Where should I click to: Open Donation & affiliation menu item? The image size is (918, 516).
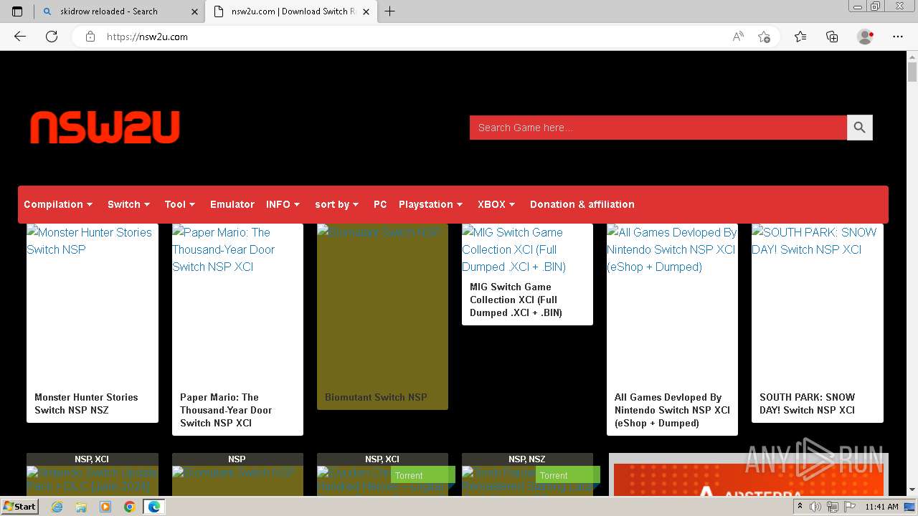point(582,204)
